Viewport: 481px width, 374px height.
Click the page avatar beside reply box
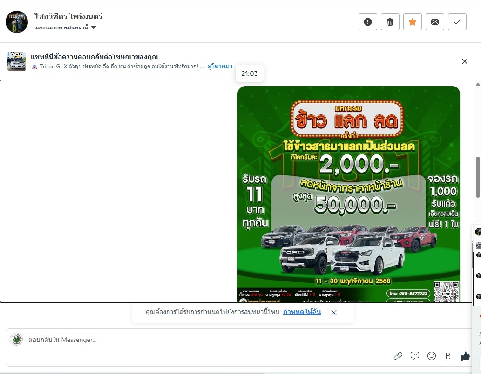[16, 339]
